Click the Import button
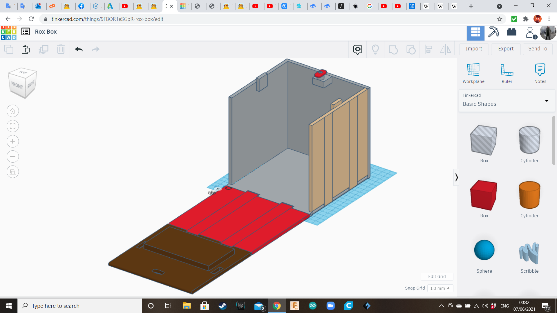Image resolution: width=557 pixels, height=313 pixels. click(x=474, y=49)
